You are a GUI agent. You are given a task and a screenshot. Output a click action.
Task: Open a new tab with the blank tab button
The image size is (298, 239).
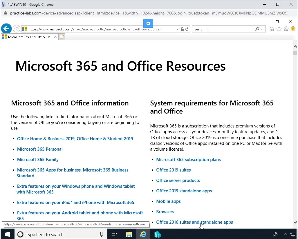coord(62,37)
